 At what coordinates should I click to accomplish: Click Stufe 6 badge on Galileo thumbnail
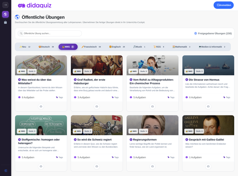point(199,131)
